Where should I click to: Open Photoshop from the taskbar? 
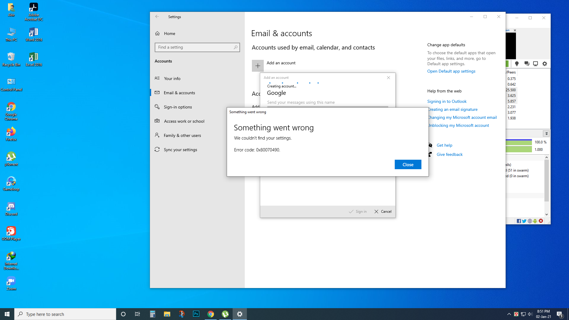[196, 314]
